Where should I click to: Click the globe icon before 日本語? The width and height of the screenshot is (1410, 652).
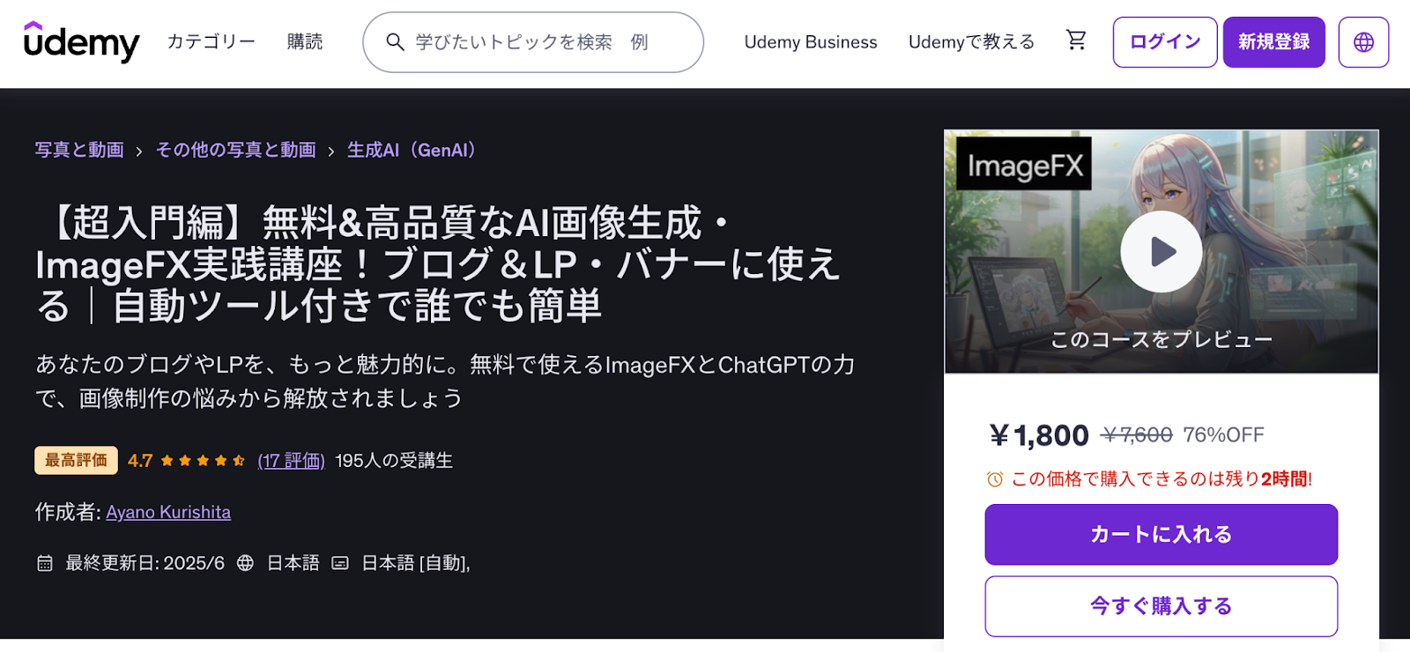pyautogui.click(x=246, y=563)
